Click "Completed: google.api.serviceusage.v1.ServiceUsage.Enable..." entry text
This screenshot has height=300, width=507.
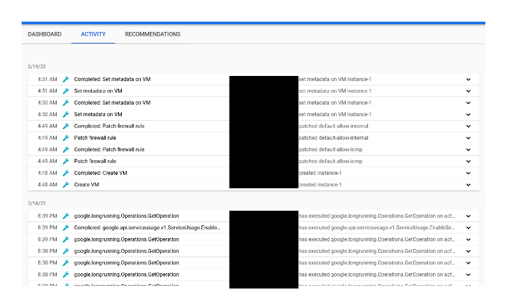147,228
